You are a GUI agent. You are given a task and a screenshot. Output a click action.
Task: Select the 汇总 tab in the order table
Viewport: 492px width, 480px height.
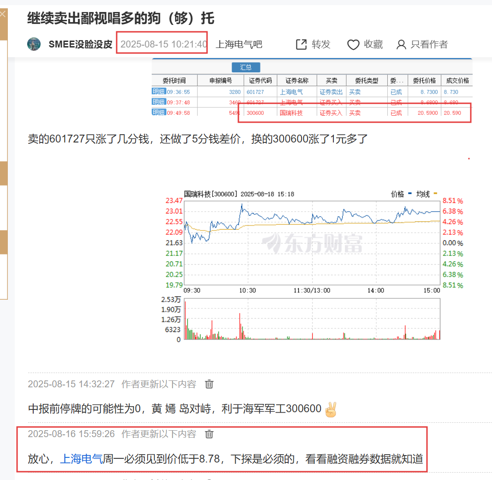(246, 67)
